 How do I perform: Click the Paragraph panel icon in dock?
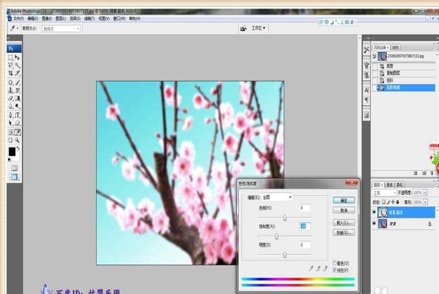[x=366, y=100]
